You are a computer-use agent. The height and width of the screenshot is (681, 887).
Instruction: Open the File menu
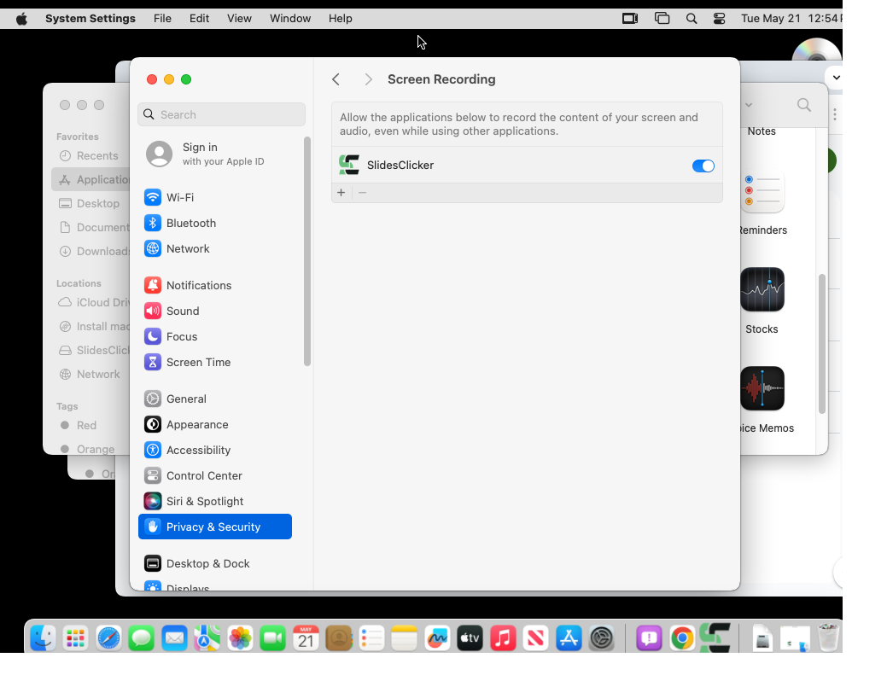(x=162, y=19)
